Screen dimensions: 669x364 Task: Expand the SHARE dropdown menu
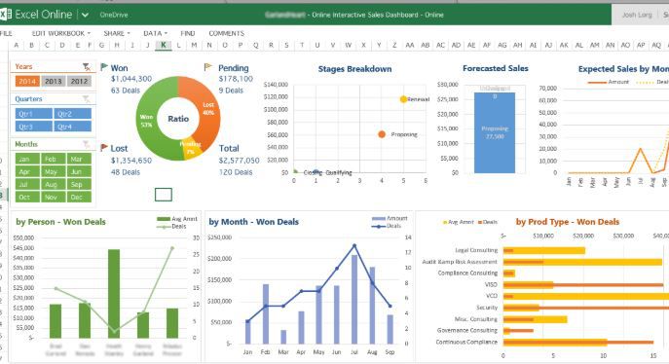[117, 33]
